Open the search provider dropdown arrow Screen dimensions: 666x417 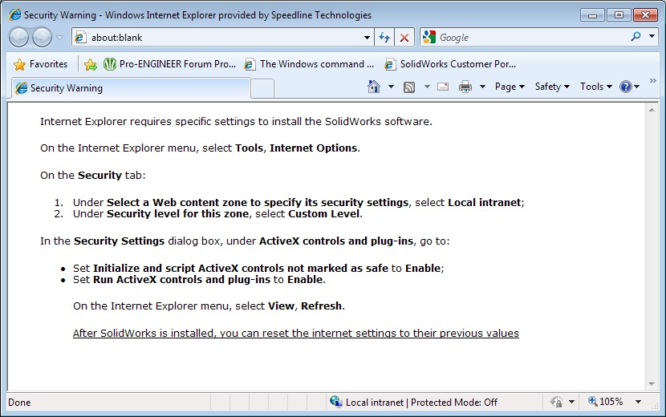coord(652,37)
